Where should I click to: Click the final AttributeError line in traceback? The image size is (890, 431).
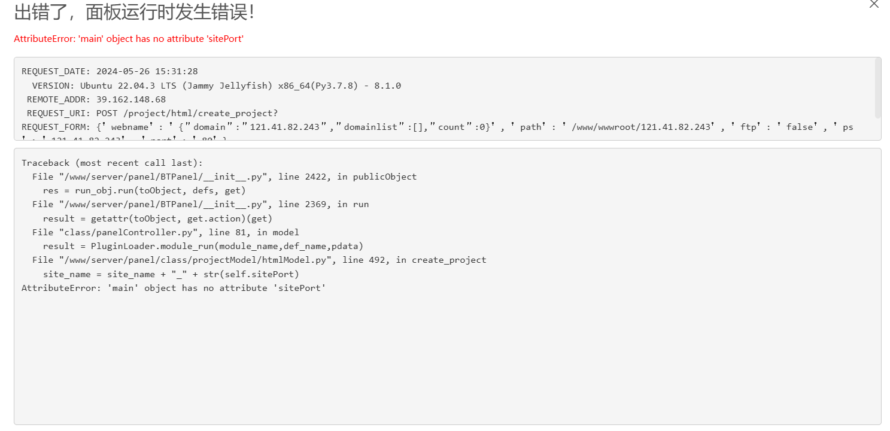click(x=174, y=288)
